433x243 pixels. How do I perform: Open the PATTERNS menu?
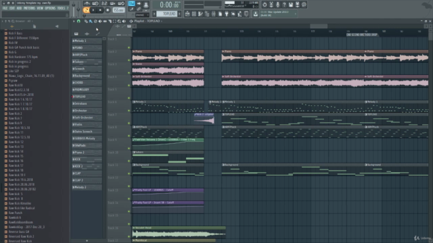click(x=29, y=8)
